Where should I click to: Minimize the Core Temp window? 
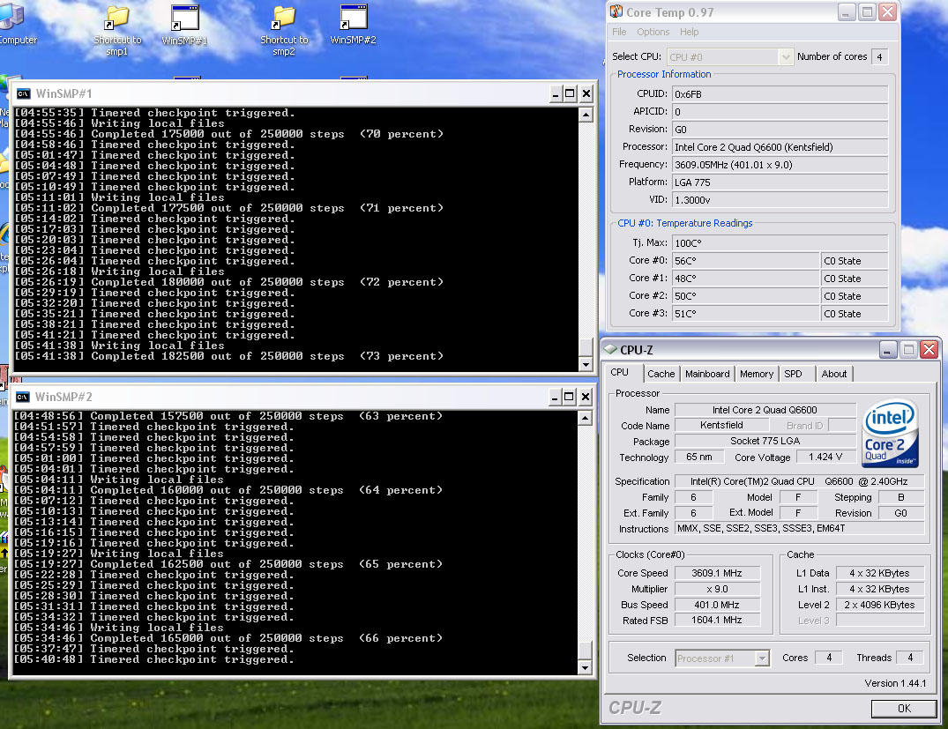point(847,12)
